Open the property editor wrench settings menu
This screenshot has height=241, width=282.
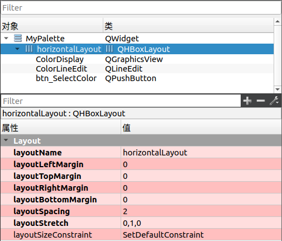pyautogui.click(x=274, y=101)
